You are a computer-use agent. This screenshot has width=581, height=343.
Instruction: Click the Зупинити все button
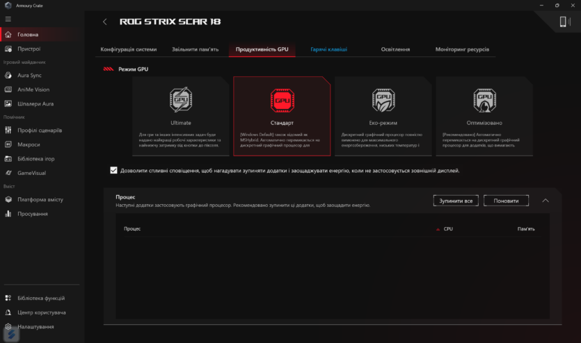click(456, 201)
